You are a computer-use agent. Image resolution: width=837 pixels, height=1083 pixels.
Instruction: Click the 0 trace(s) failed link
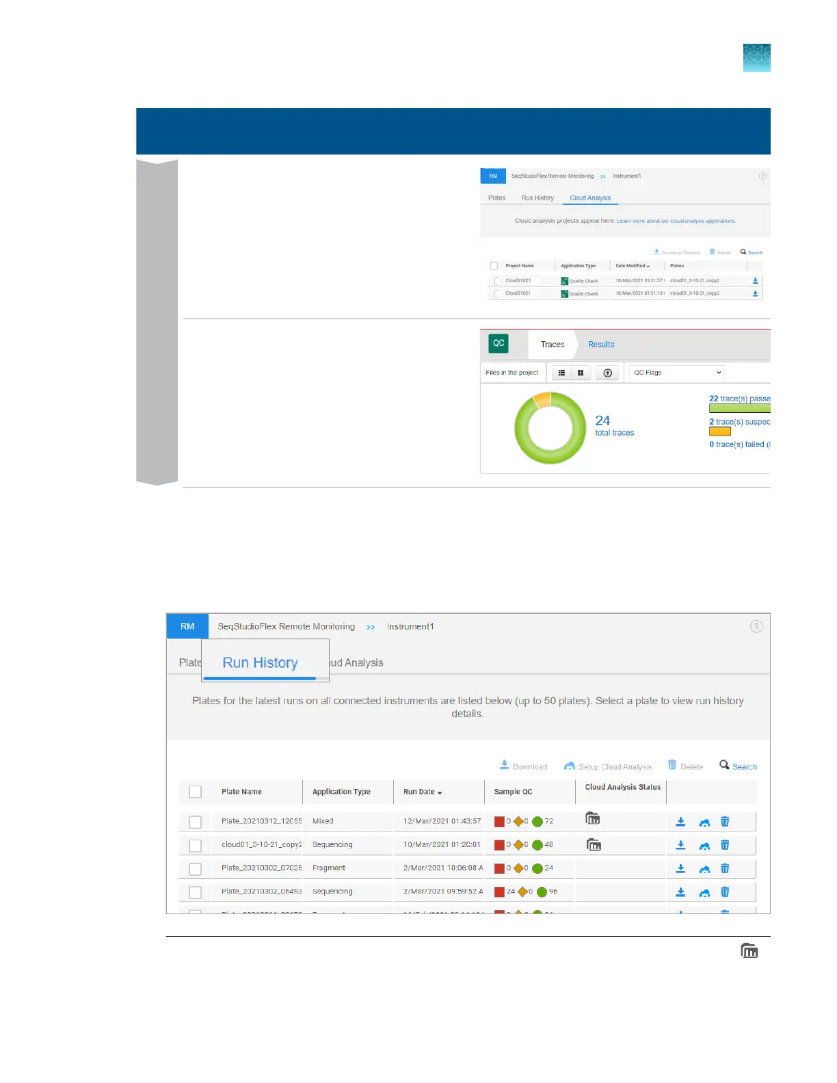tap(740, 444)
